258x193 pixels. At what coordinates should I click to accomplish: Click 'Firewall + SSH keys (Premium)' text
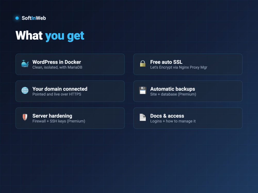point(59,121)
